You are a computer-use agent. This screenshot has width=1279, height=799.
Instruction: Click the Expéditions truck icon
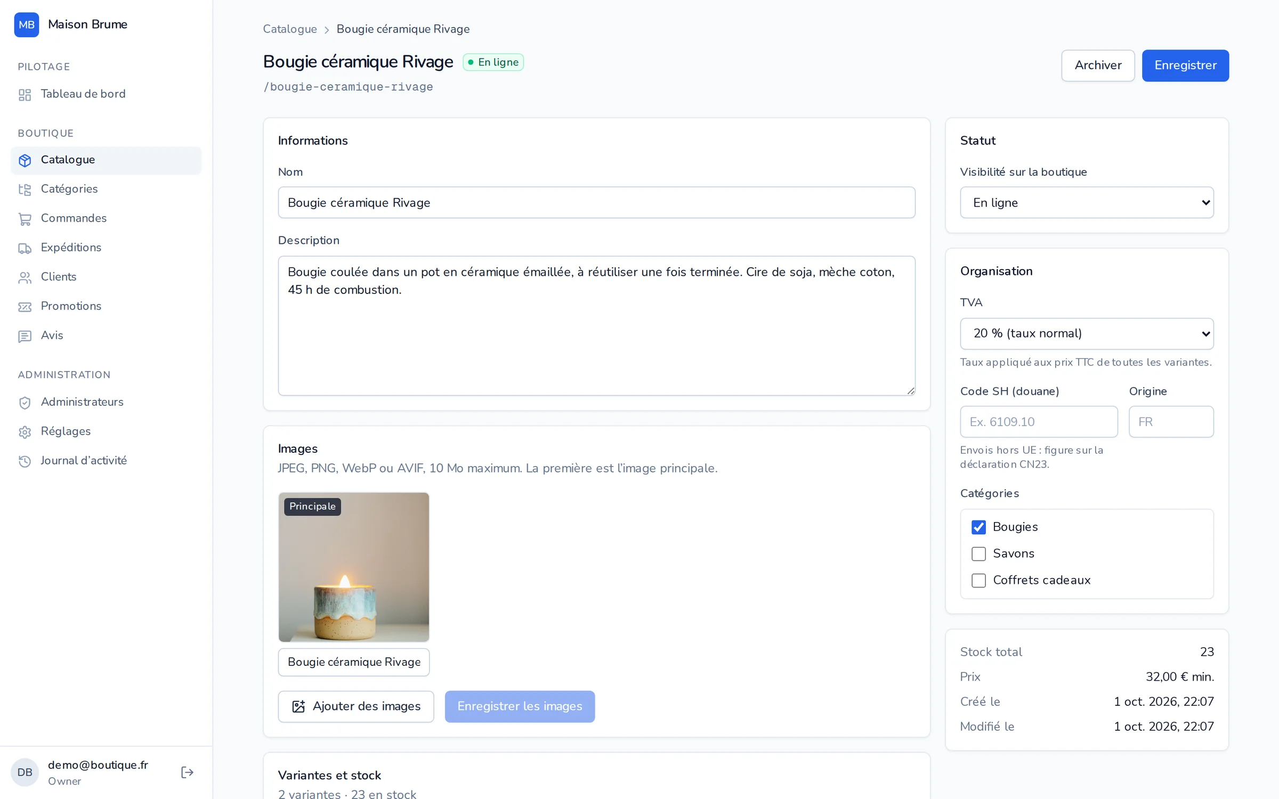pyautogui.click(x=25, y=248)
